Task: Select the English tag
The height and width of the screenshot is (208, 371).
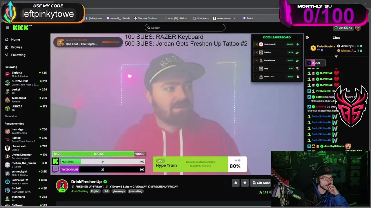Action: coord(95,191)
